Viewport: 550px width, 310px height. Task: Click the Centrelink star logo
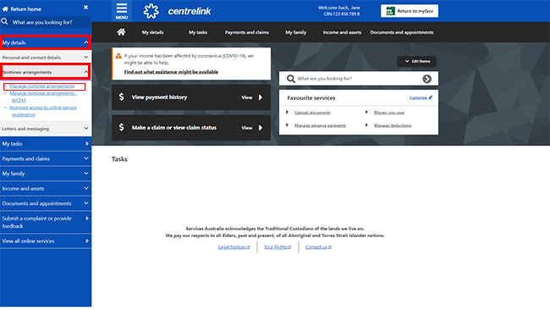tap(151, 11)
